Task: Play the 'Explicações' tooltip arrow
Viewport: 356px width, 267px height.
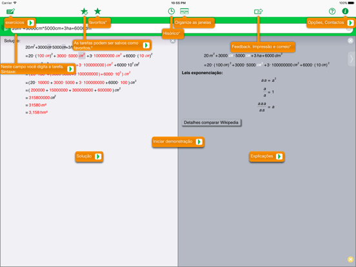Action: 279,157
